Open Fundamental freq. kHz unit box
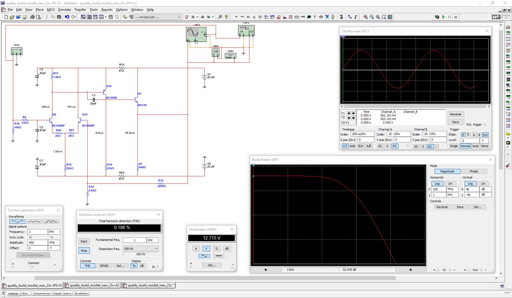Viewport: 512px width, 298px height. click(x=153, y=240)
